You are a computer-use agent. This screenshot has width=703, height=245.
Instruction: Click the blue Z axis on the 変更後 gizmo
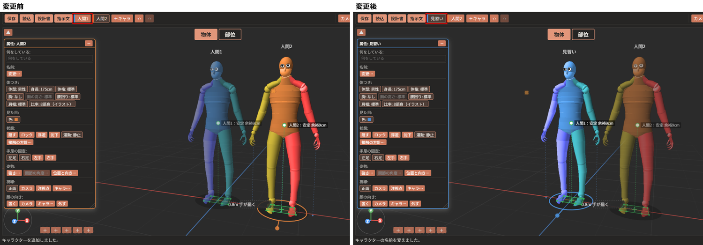367,221
